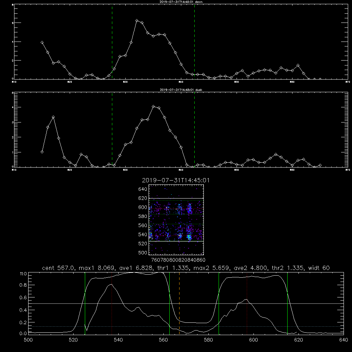Click the horizontal dotted threshold line in bottom plot
This screenshot has height=352, width=352.
pyautogui.click(x=186, y=326)
